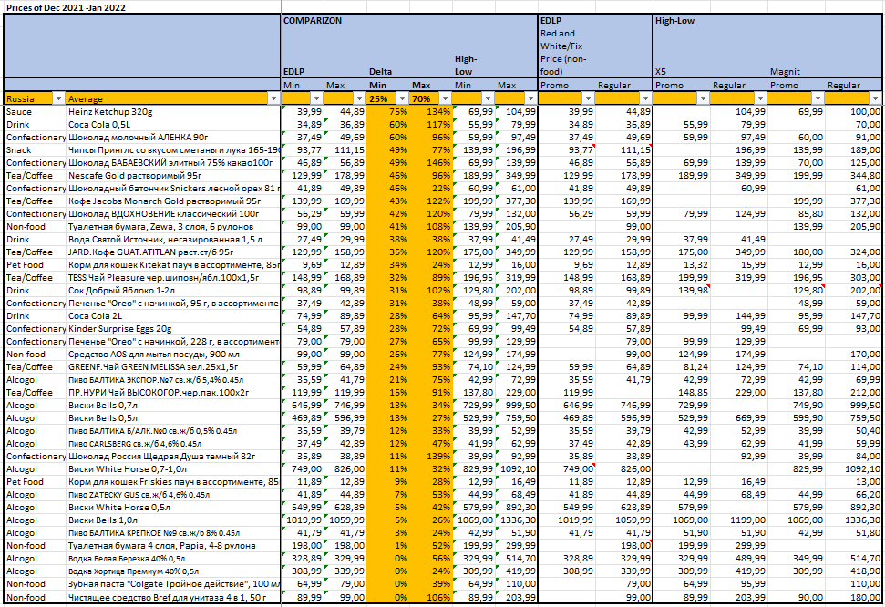Select the 1092,10 Magnit Regular cell for White Horse
The image size is (885, 607).
pos(853,469)
